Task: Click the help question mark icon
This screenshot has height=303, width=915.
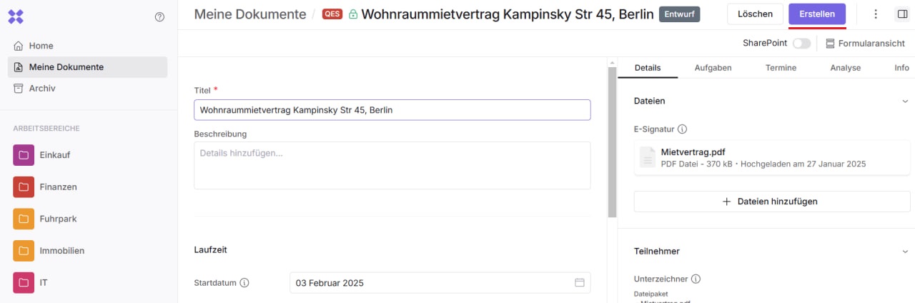Action: point(159,17)
